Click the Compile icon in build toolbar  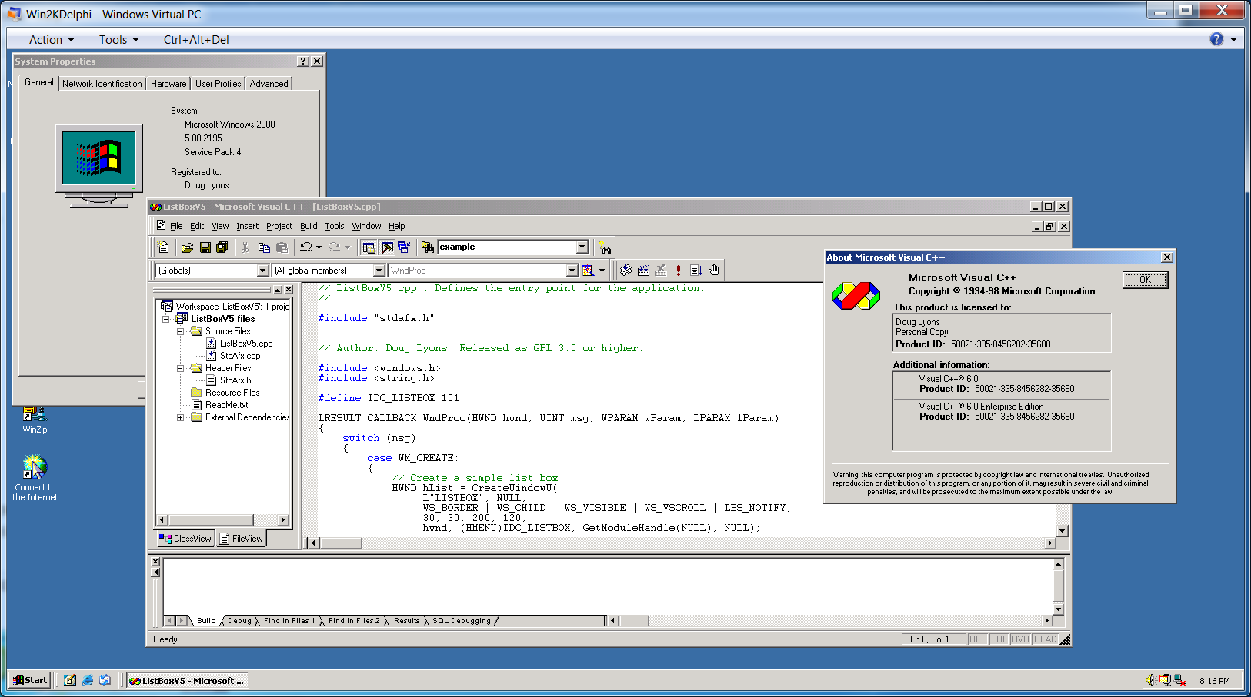coord(625,271)
